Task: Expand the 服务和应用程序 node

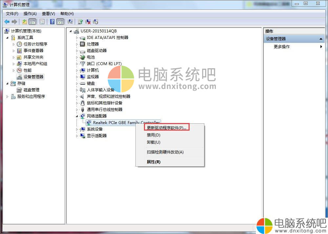Action: pos(7,97)
